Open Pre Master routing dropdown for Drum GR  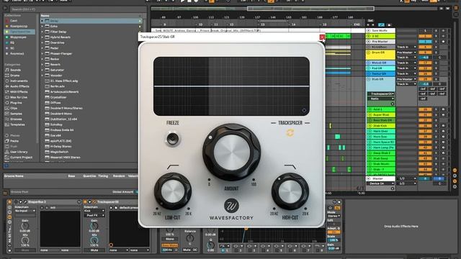(406, 53)
